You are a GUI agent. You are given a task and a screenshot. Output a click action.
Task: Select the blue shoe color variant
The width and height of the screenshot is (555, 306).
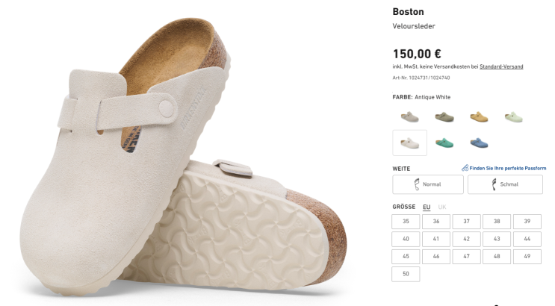479,143
